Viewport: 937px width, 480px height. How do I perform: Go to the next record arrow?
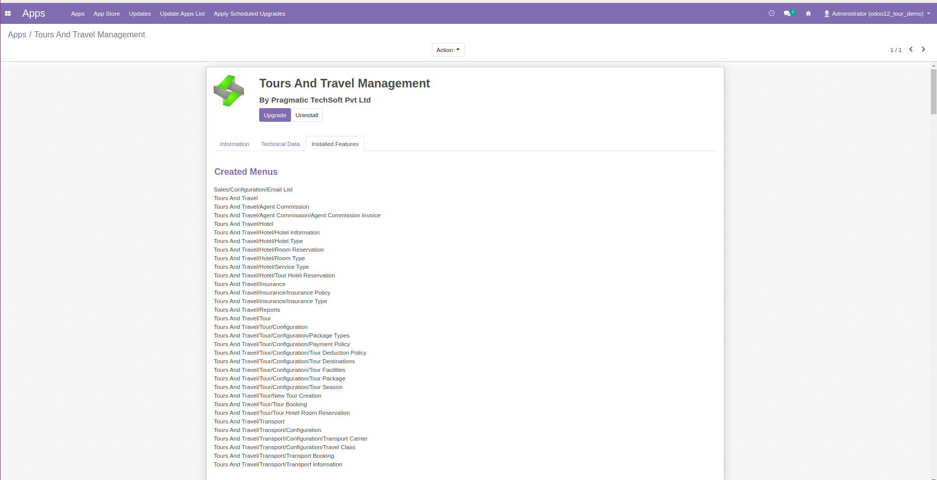(x=923, y=50)
